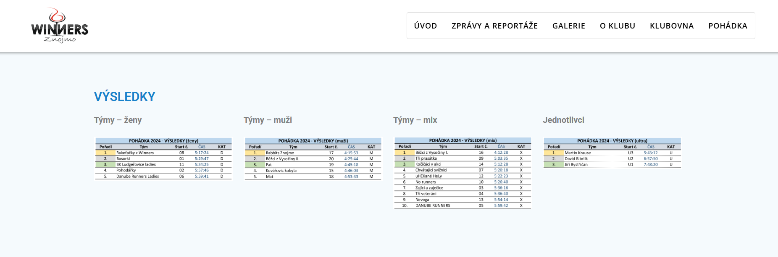Open the men's teams results table image
The width and height of the screenshot is (778, 257).
coord(313,158)
